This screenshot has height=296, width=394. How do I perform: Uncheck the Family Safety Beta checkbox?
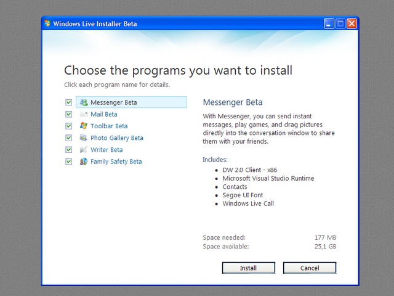pyautogui.click(x=68, y=162)
